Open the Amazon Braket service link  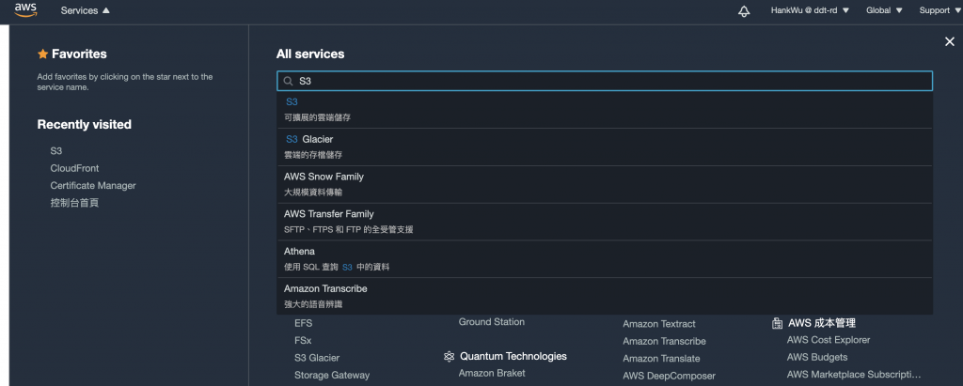(x=491, y=373)
